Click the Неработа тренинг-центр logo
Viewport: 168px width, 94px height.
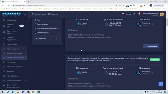tap(12, 15)
